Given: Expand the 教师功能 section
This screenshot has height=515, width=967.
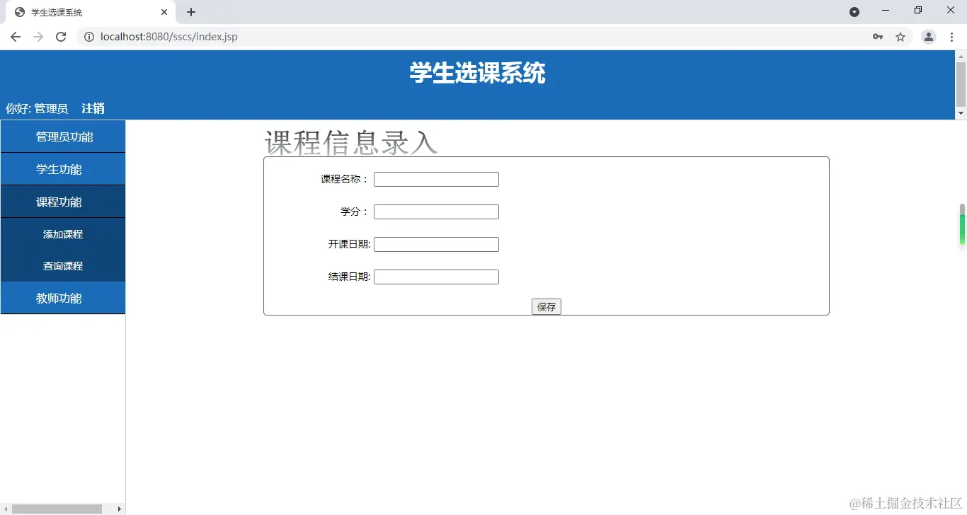Looking at the screenshot, I should click(x=62, y=298).
